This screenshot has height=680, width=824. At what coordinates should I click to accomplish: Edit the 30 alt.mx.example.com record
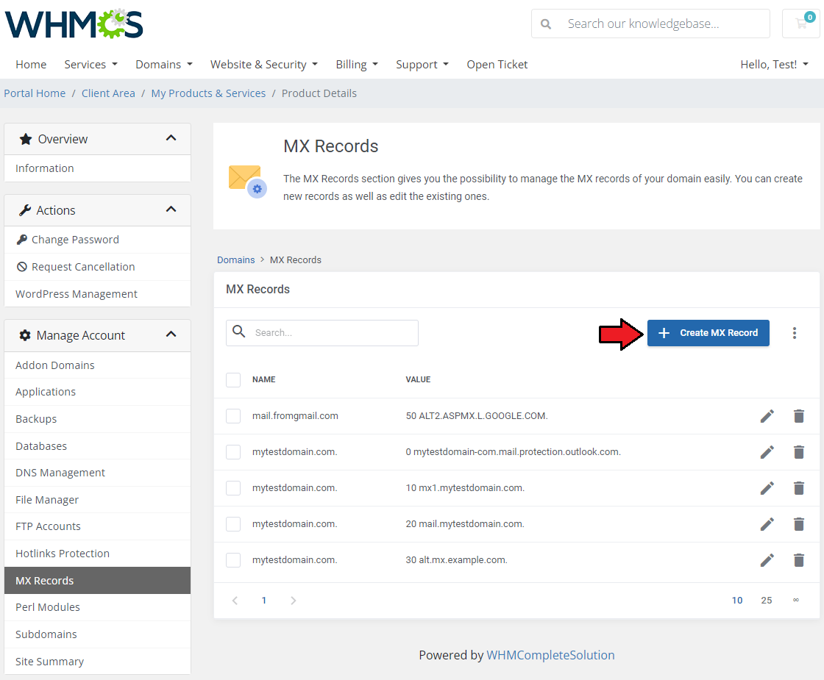(x=767, y=560)
